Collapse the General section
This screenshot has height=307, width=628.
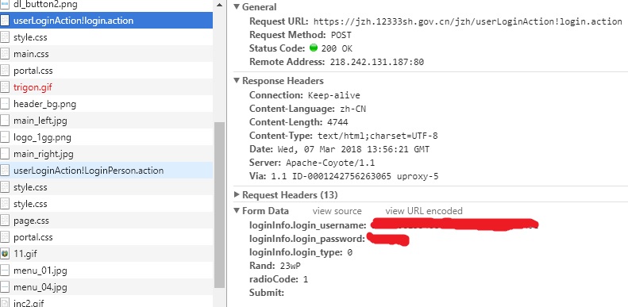pos(237,7)
